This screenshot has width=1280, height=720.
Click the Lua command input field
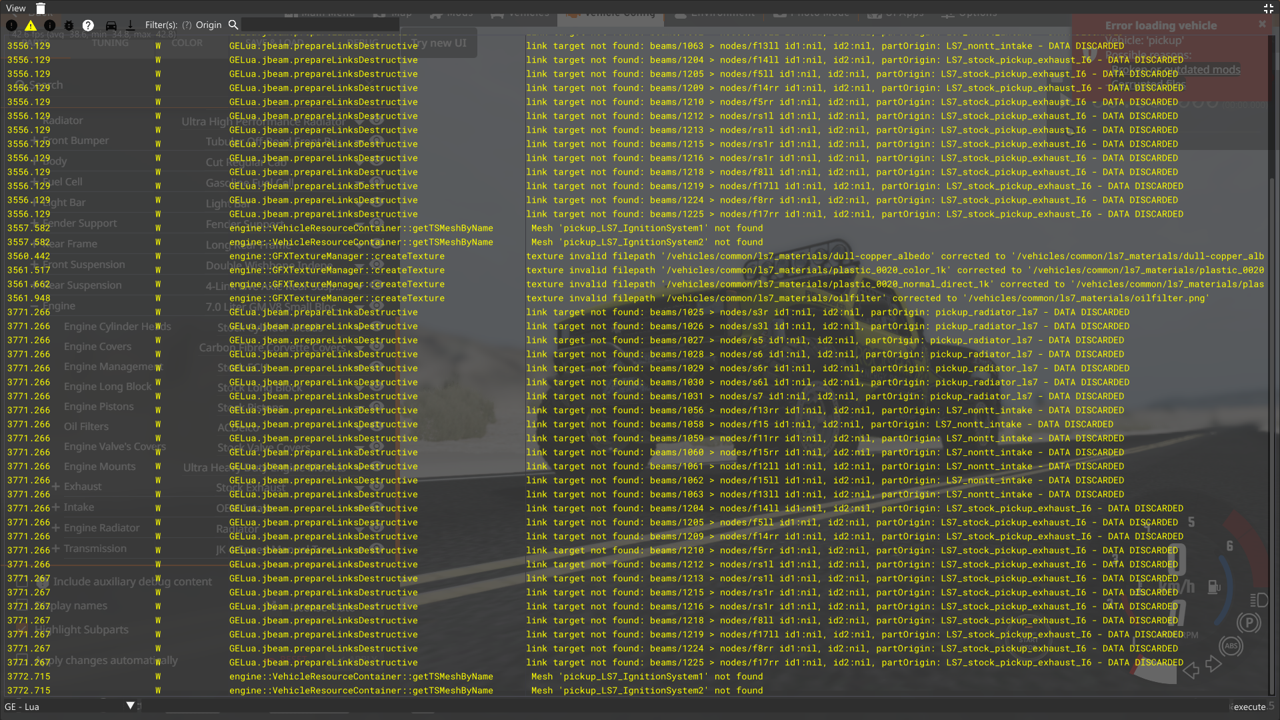[667, 706]
